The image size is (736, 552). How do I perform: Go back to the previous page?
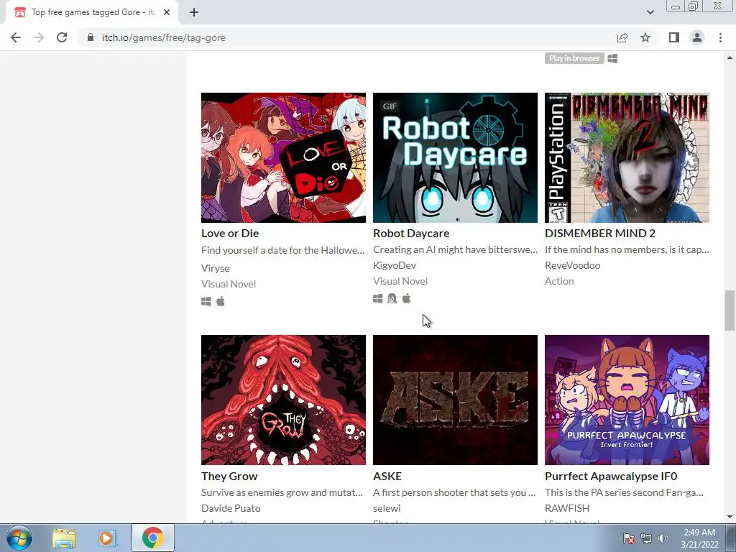pyautogui.click(x=16, y=37)
